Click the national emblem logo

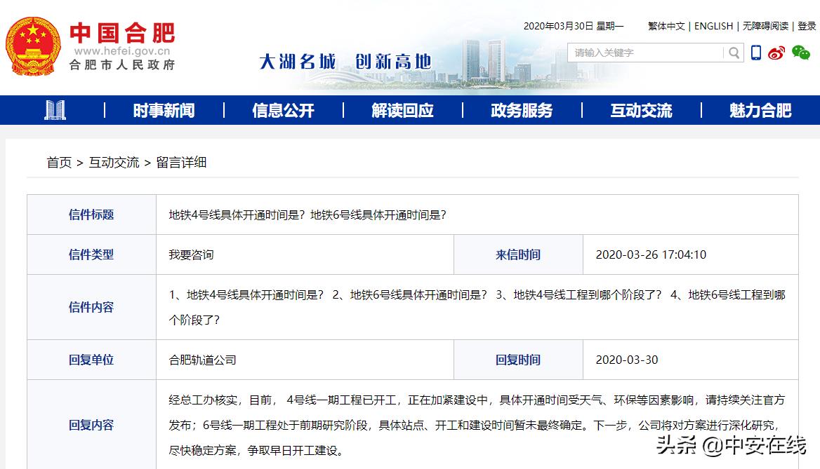[33, 46]
